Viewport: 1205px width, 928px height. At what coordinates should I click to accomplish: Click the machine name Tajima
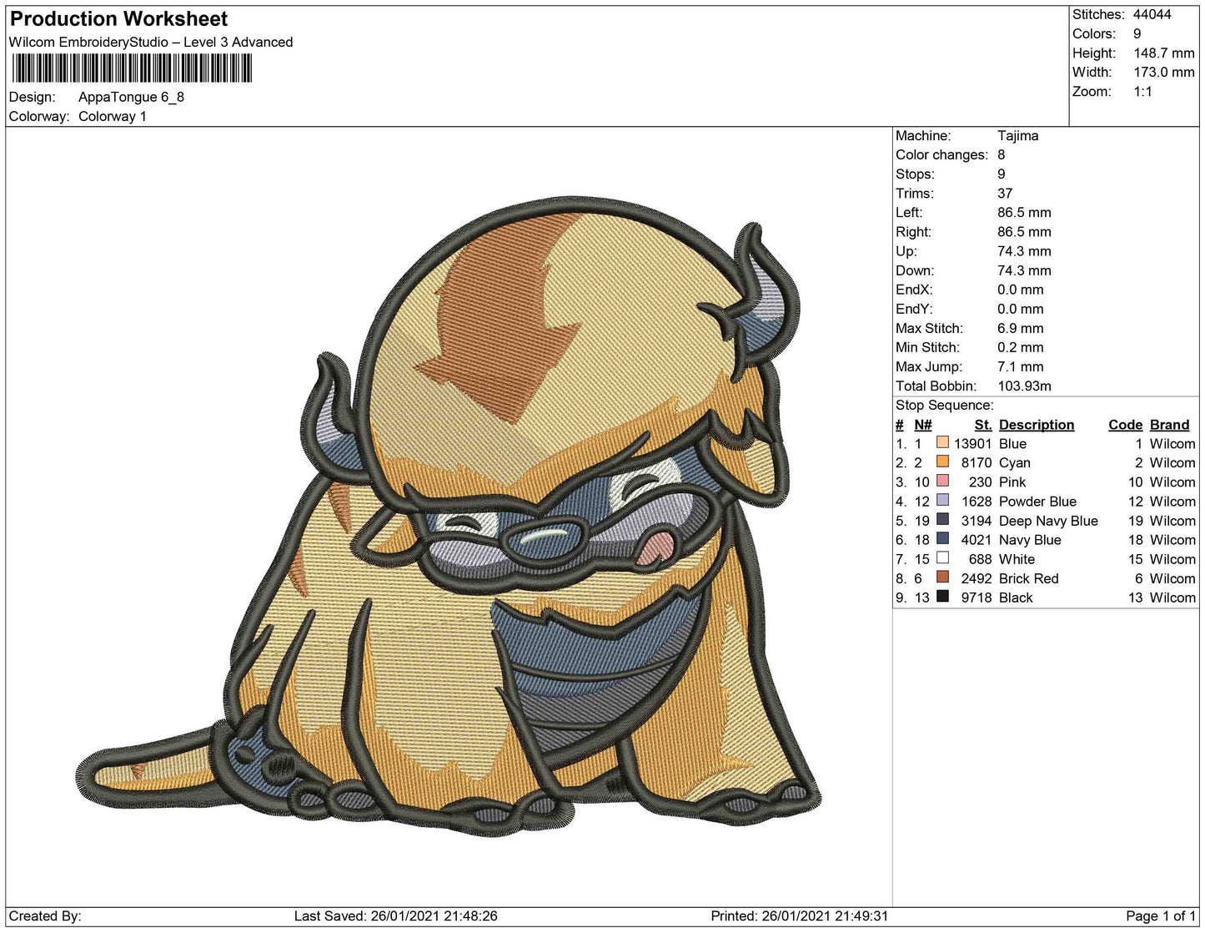(x=1018, y=135)
